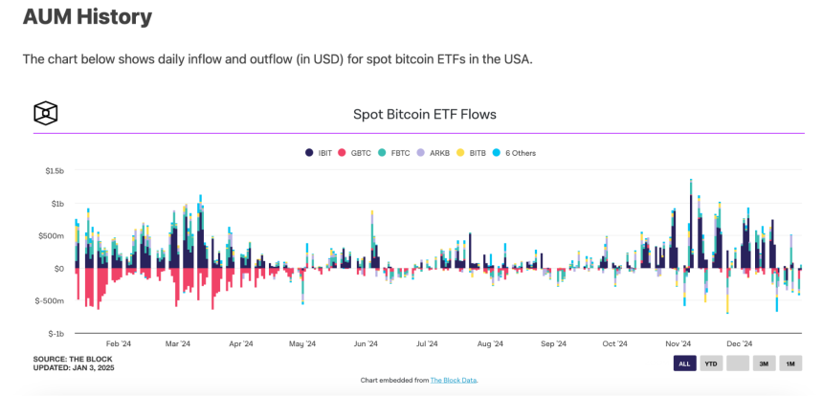This screenshot has width=823, height=396.
Task: Select the 1M time range
Action: [790, 363]
